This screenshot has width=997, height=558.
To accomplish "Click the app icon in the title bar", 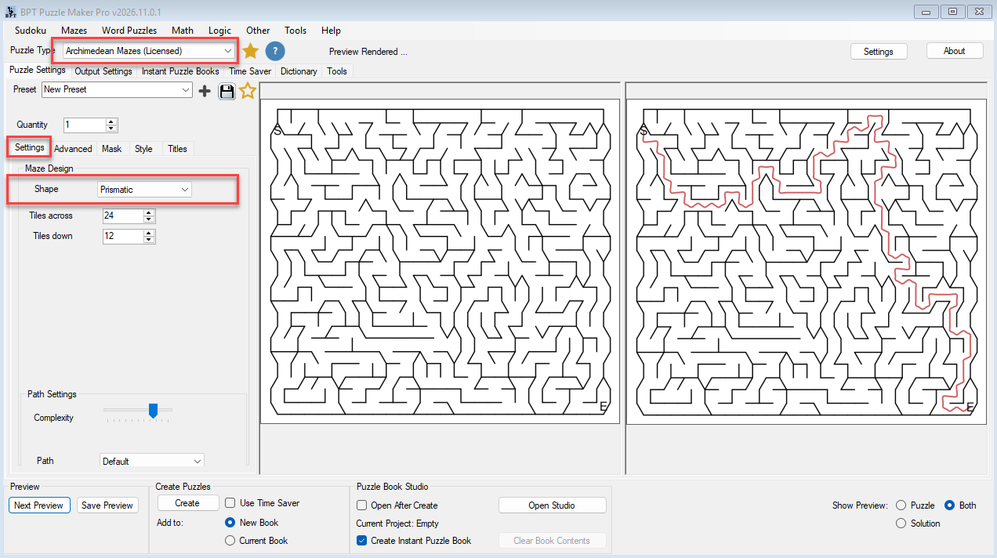I will tap(11, 12).
